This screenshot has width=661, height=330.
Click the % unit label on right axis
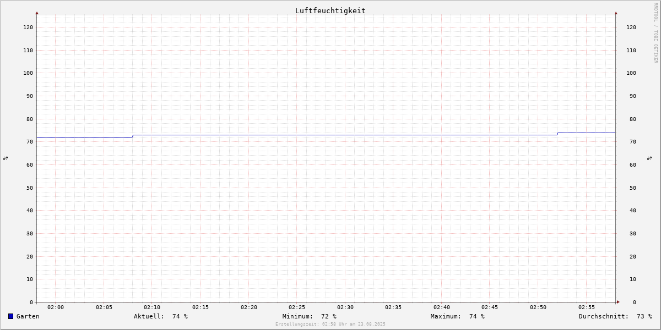(650, 158)
